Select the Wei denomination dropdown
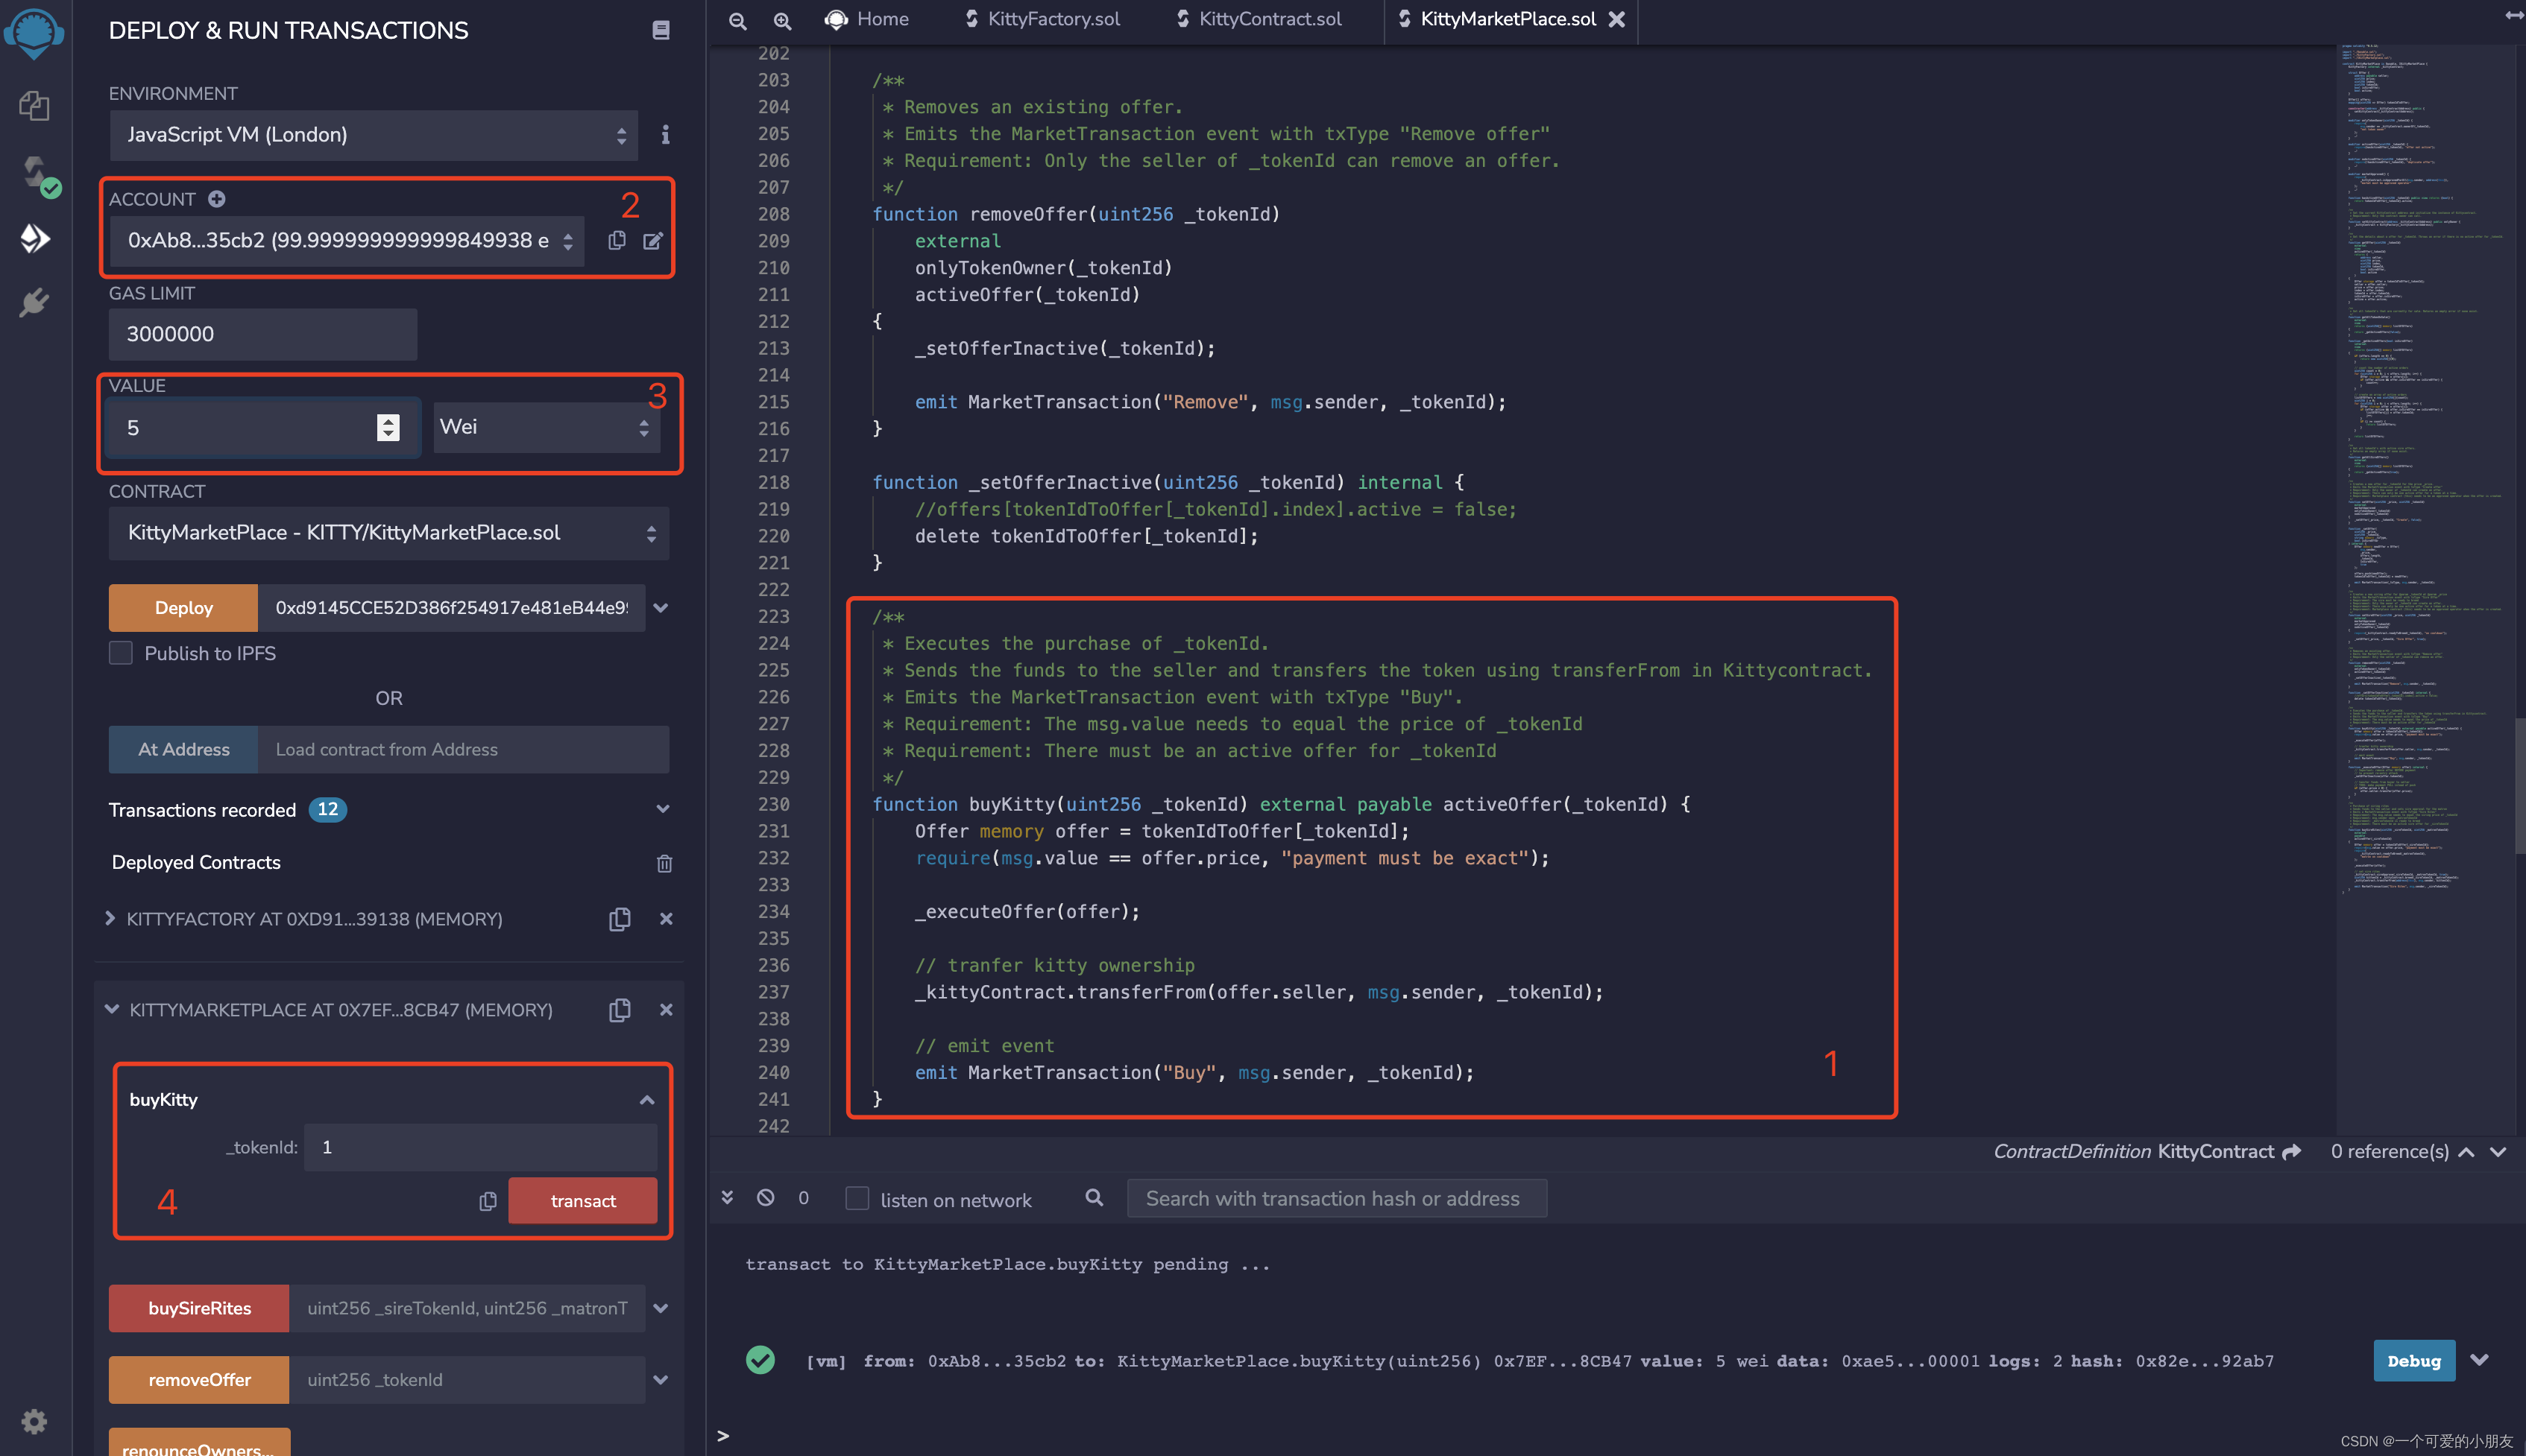 coord(545,426)
